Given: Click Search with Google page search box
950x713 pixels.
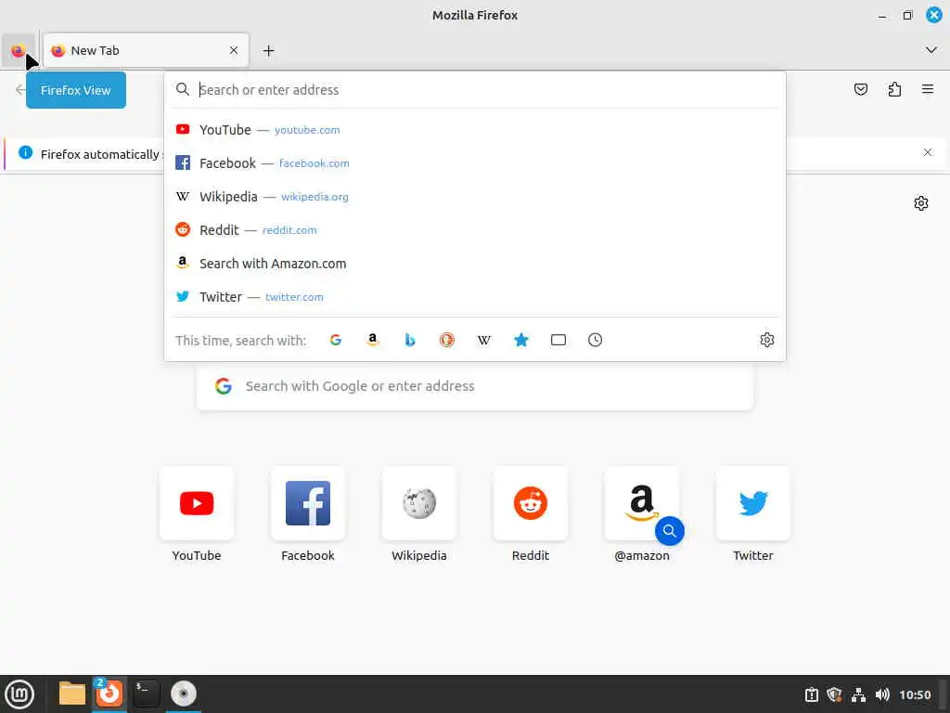Looking at the screenshot, I should pyautogui.click(x=475, y=386).
